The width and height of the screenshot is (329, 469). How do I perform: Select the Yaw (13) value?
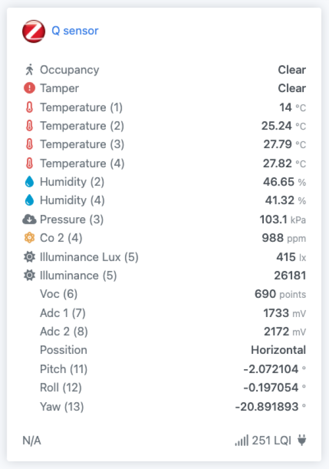(x=270, y=406)
